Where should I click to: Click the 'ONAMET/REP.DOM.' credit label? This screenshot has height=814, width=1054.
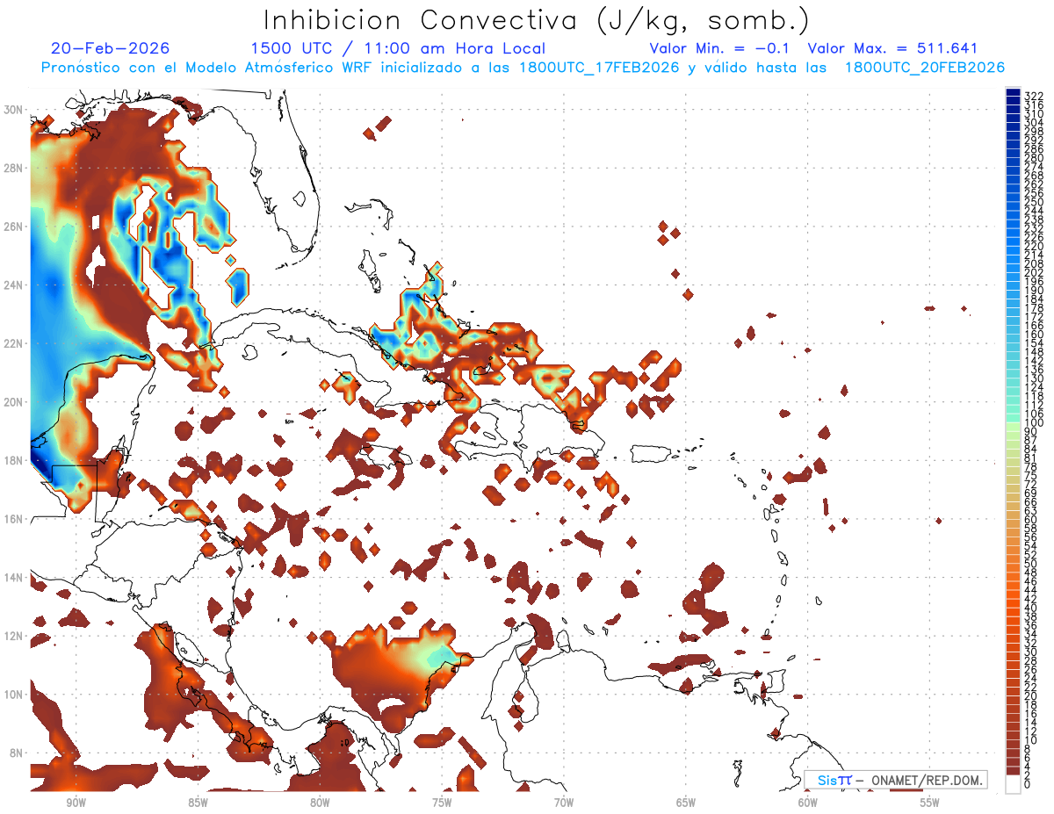[x=926, y=780]
